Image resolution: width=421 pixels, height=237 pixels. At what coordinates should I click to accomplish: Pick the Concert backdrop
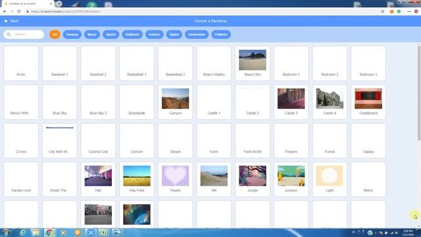click(137, 141)
